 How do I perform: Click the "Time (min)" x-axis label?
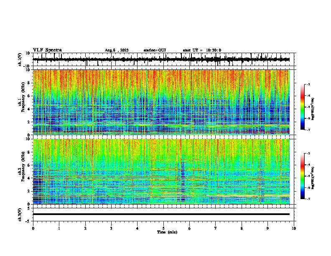[x=167, y=232]
